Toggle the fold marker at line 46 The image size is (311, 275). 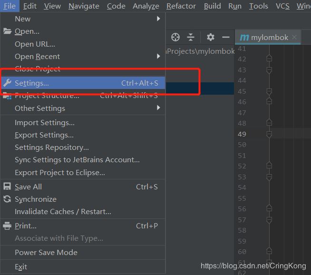click(269, 101)
